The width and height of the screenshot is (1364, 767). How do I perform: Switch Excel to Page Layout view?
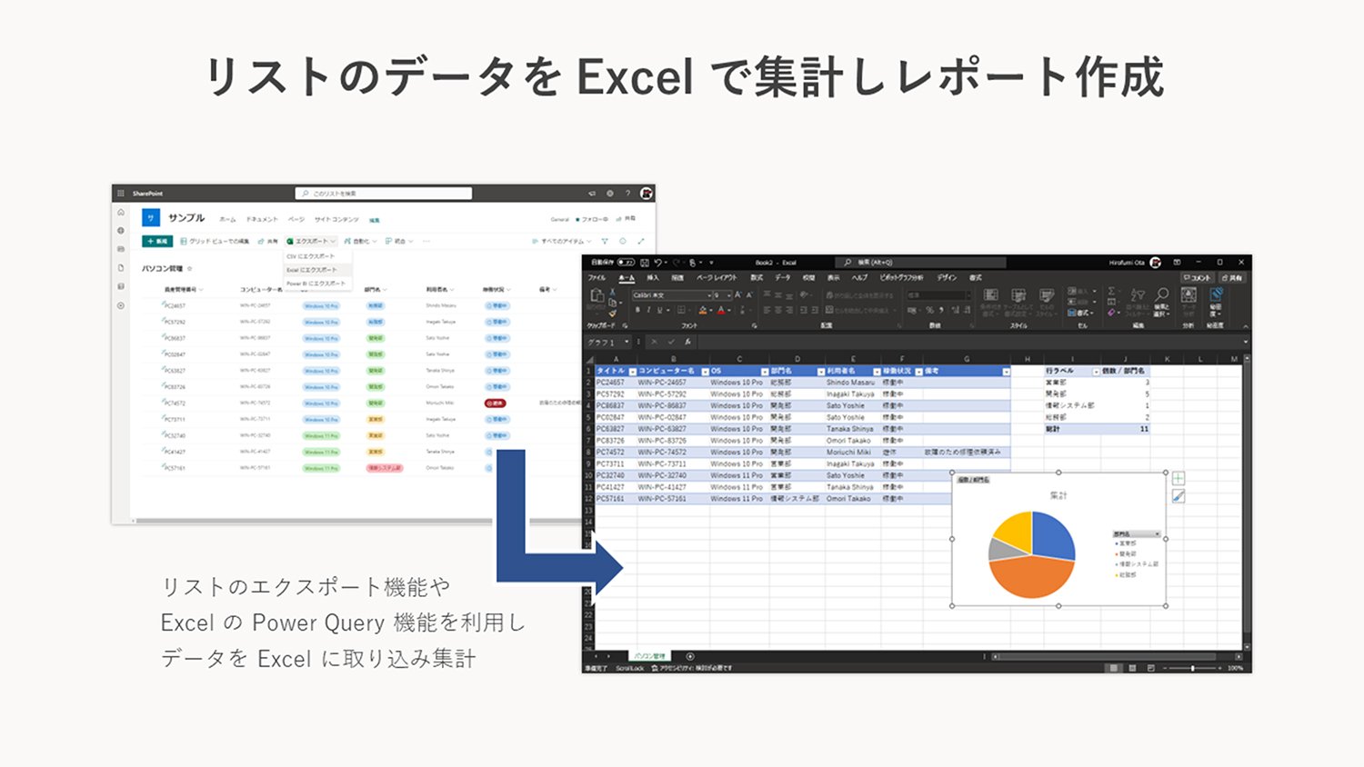1132,668
